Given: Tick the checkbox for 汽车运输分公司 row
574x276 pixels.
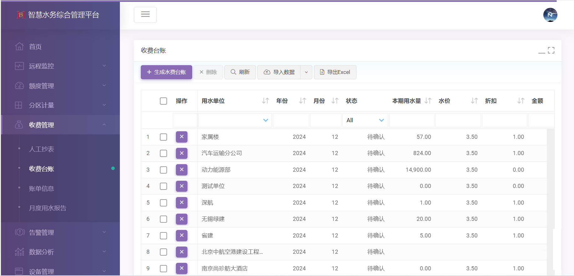Looking at the screenshot, I should (x=163, y=154).
